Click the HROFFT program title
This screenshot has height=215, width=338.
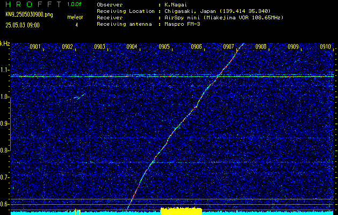[33, 4]
